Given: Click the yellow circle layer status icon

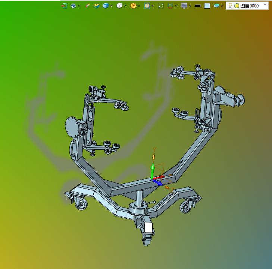Looking at the screenshot, I should (x=237, y=6).
